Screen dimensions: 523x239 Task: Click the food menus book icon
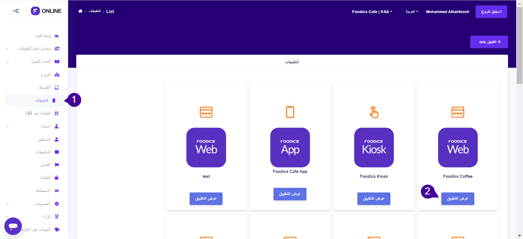57,62
